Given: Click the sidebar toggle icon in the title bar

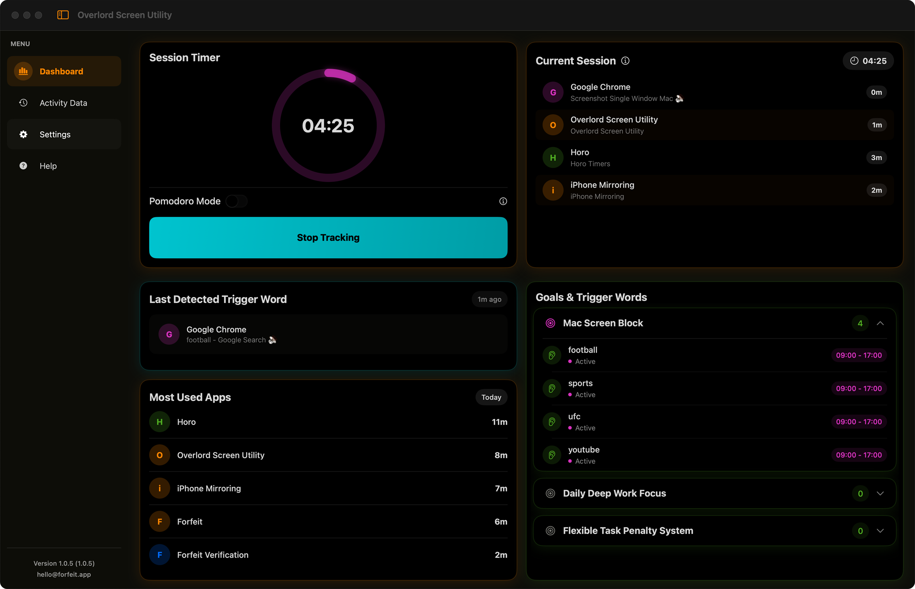Looking at the screenshot, I should (x=62, y=15).
